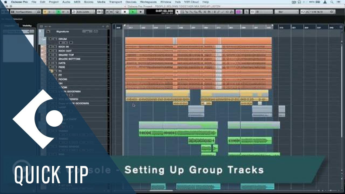Select the Range Selection tool
The height and width of the screenshot is (194, 345).
pos(182,12)
